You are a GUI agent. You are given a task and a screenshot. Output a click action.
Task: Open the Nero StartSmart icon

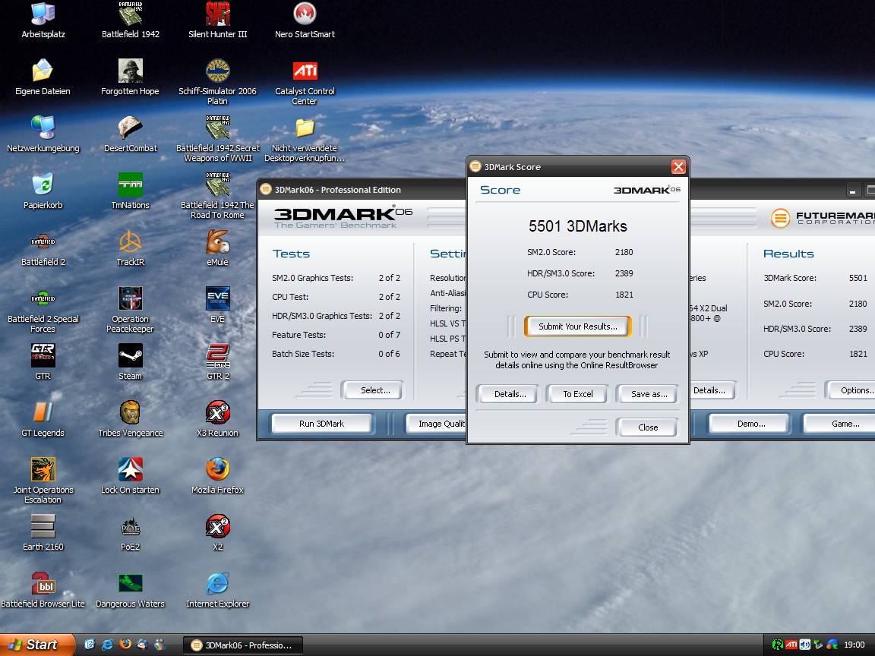pos(305,20)
